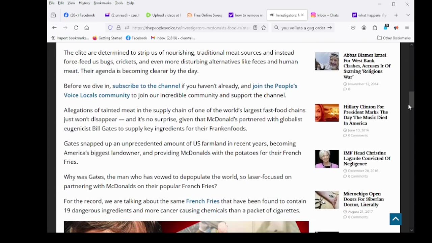Viewport: 432px width, 243px height.
Task: Open Firefox account menu
Action: [x=364, y=28]
